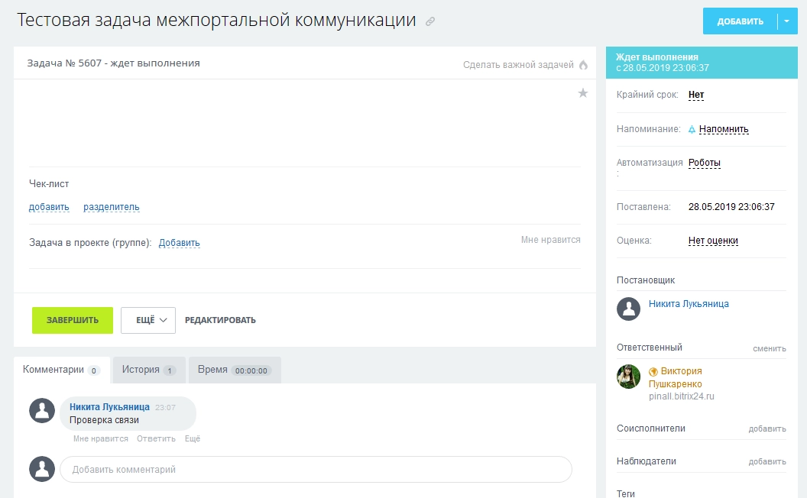The height and width of the screenshot is (498, 807).
Task: Click the avatar beside the comment input field
Action: coord(42,469)
